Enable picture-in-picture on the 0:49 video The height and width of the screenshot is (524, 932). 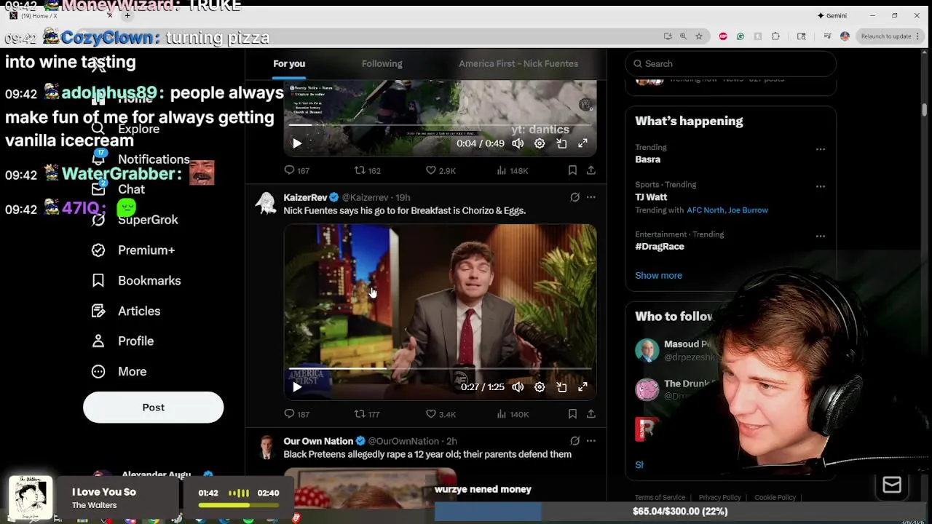click(561, 143)
